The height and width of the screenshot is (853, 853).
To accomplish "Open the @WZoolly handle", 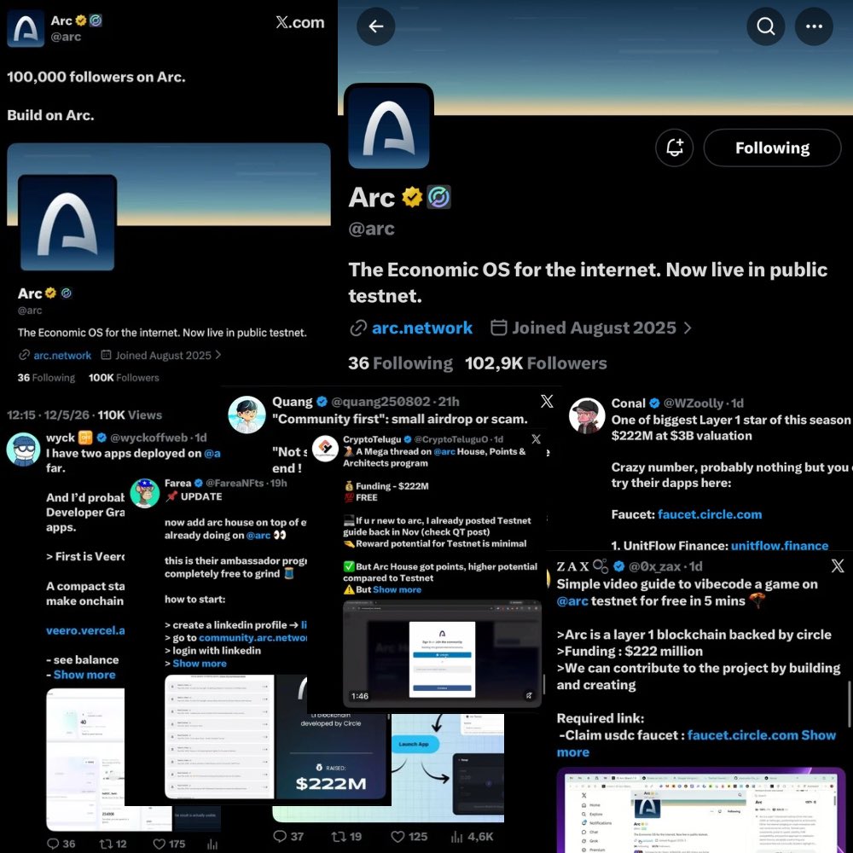I will point(693,403).
